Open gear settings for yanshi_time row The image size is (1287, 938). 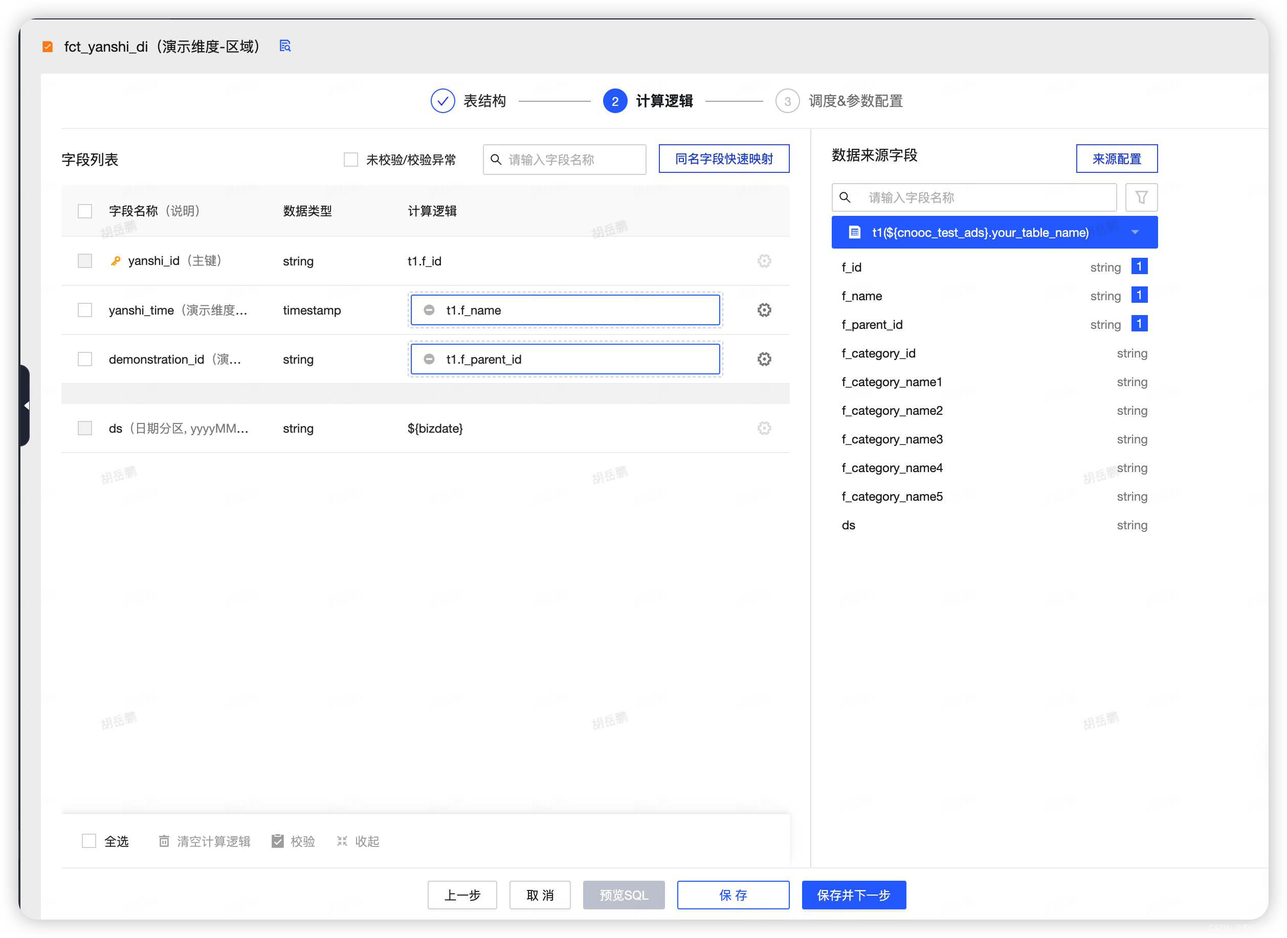(x=764, y=310)
